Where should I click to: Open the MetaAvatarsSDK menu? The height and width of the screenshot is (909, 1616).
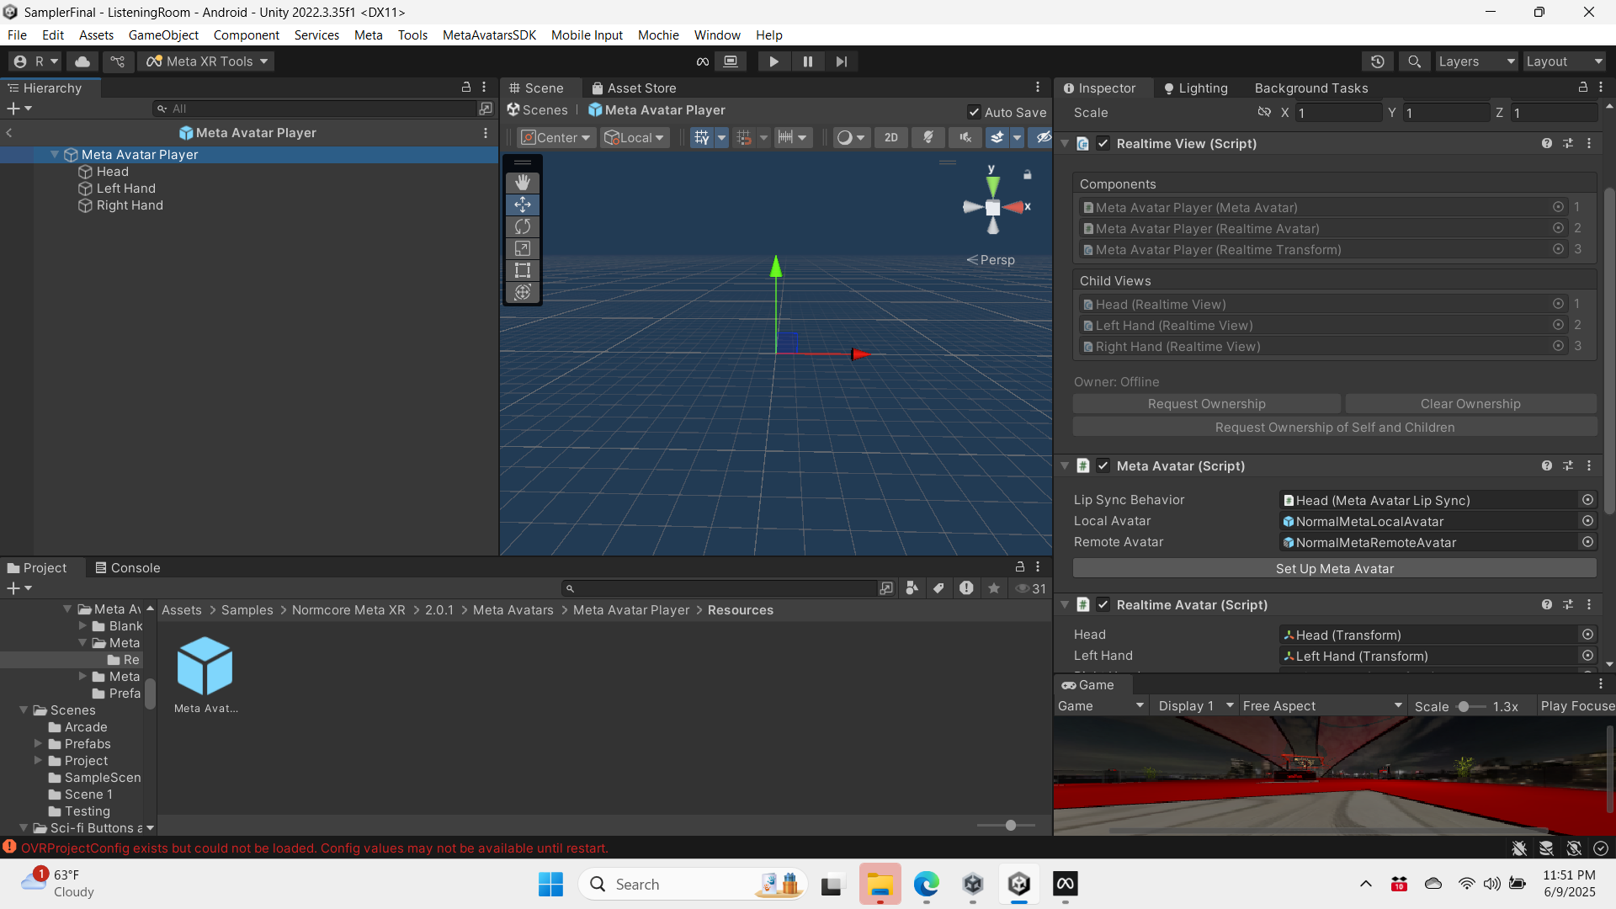(489, 35)
